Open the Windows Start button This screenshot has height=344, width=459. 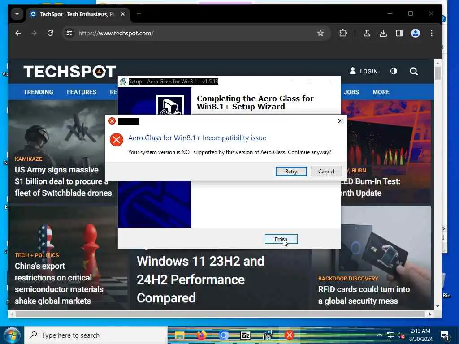point(12,335)
